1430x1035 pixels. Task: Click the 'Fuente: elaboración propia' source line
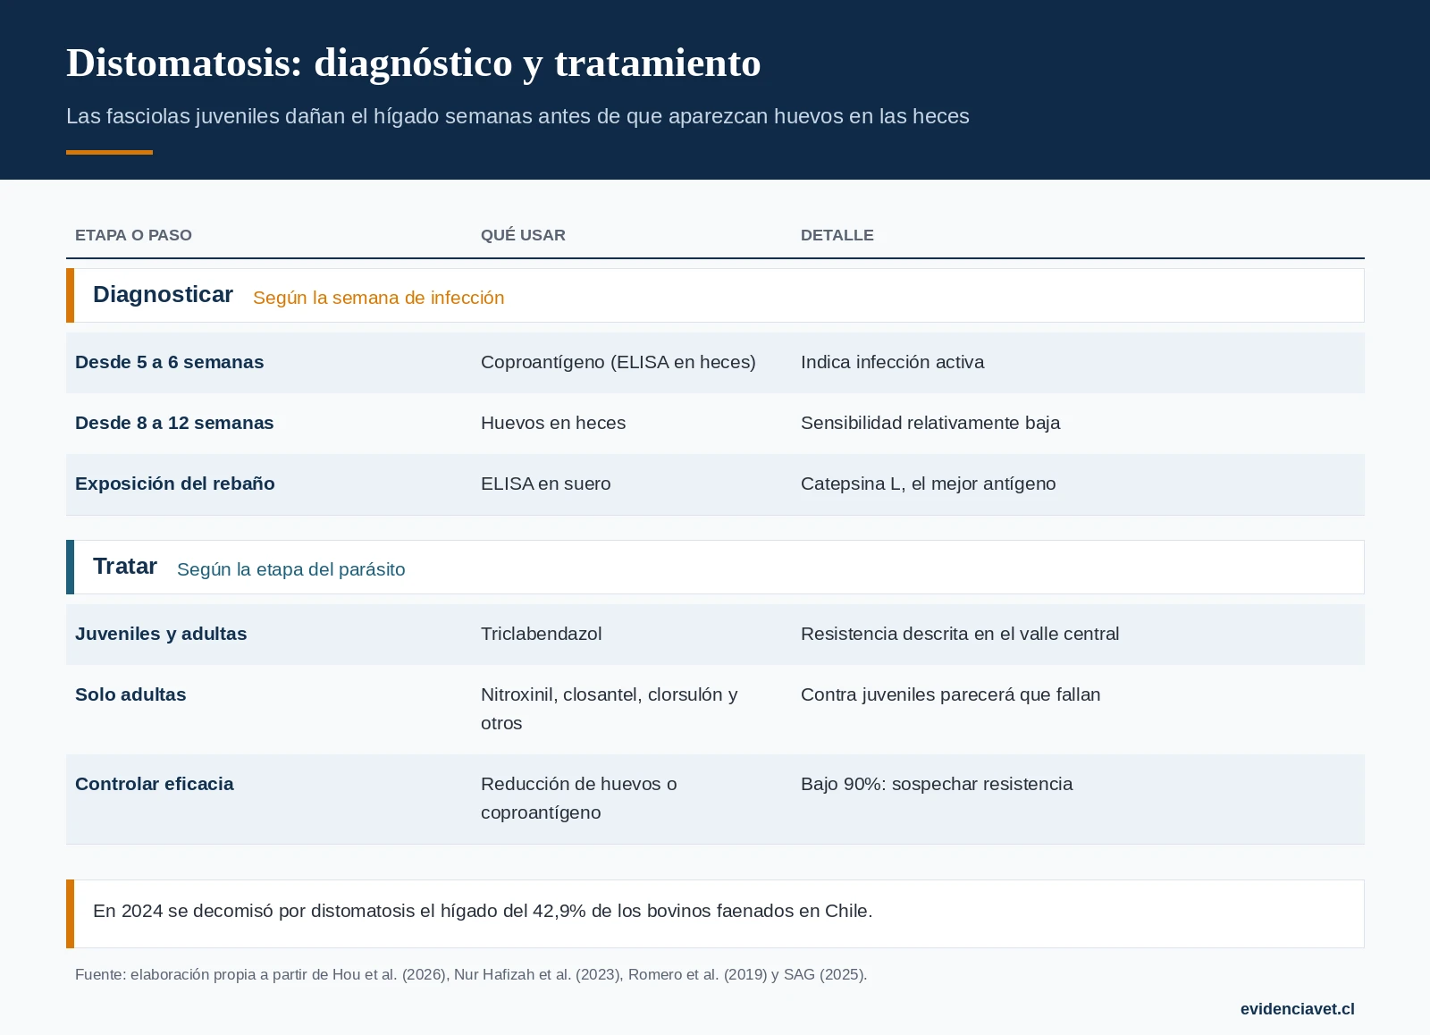(471, 974)
